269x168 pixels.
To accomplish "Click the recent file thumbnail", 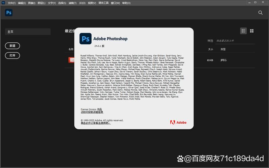I will [x=71, y=60].
